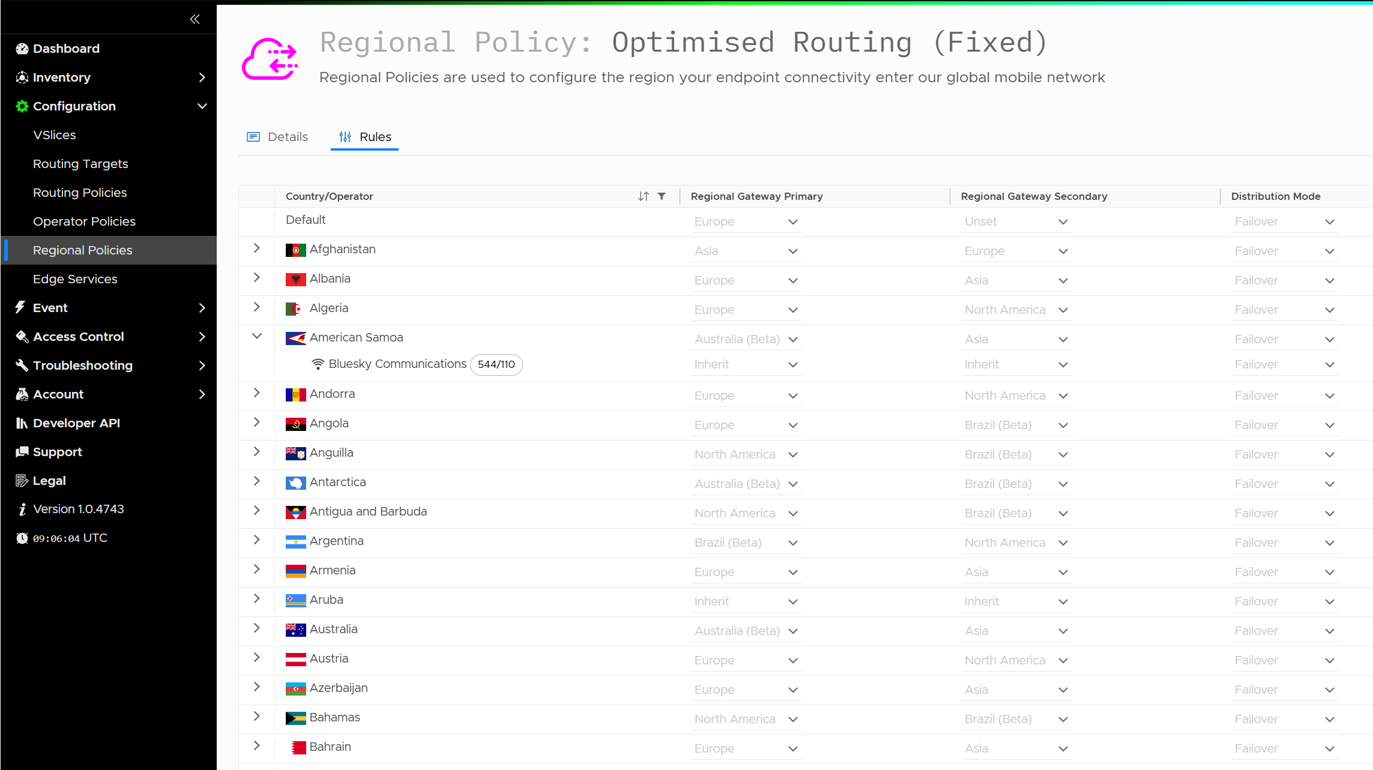Open the Albania Distribution Mode dropdown
The width and height of the screenshot is (1373, 770).
click(x=1285, y=280)
